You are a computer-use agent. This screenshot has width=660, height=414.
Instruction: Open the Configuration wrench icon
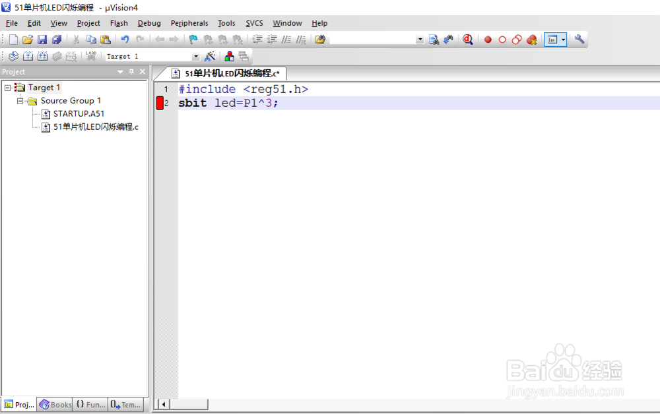tap(579, 39)
